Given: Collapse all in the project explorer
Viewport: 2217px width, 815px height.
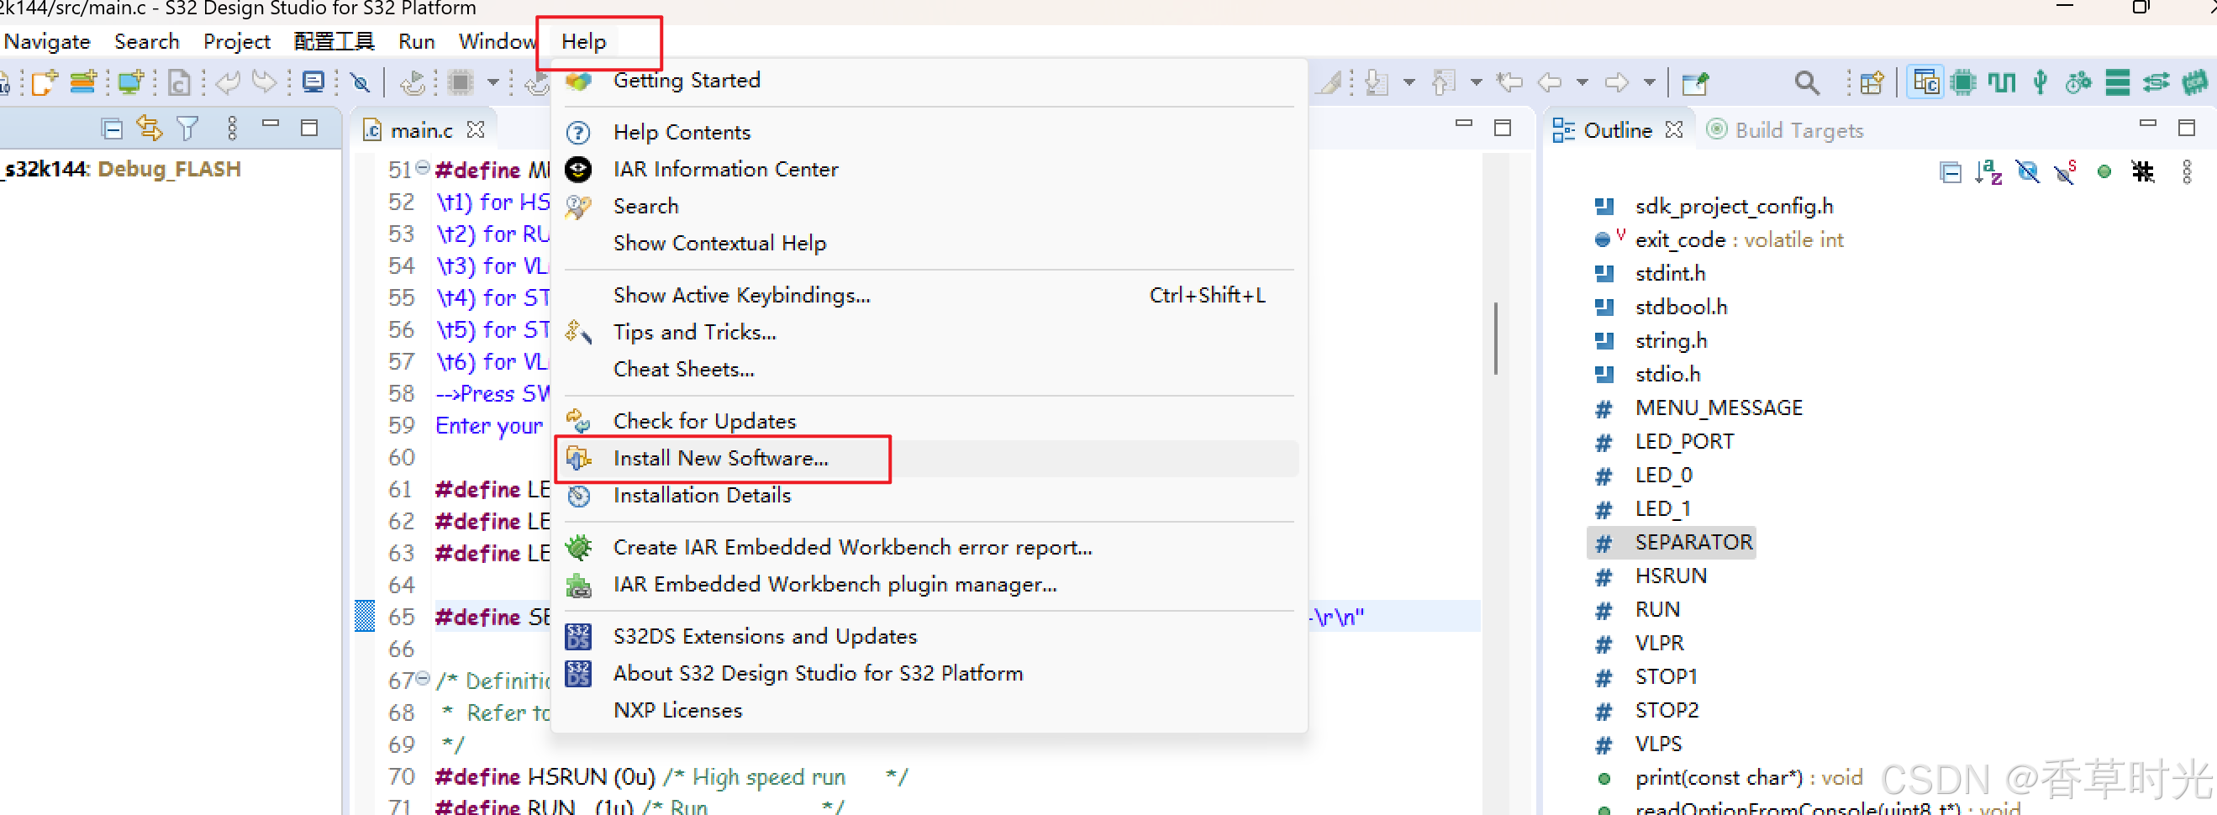Looking at the screenshot, I should click(112, 129).
